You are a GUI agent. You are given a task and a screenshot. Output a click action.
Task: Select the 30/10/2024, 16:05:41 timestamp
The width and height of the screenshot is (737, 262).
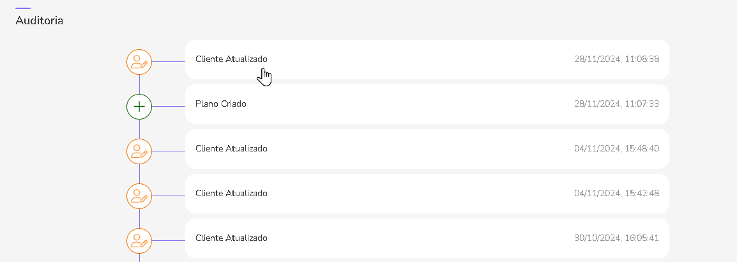pyautogui.click(x=616, y=238)
